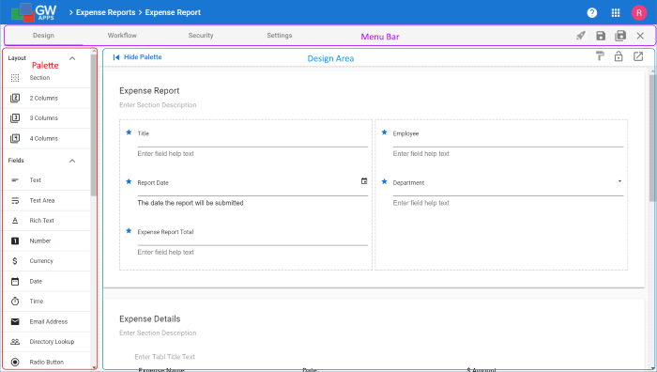The width and height of the screenshot is (657, 372).
Task: Click the paint roller theme icon
Action: (x=600, y=56)
